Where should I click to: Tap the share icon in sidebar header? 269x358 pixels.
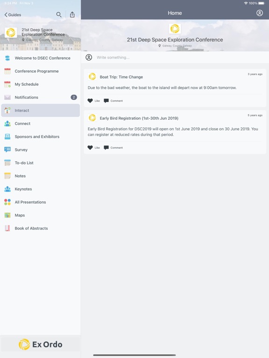tap(72, 14)
